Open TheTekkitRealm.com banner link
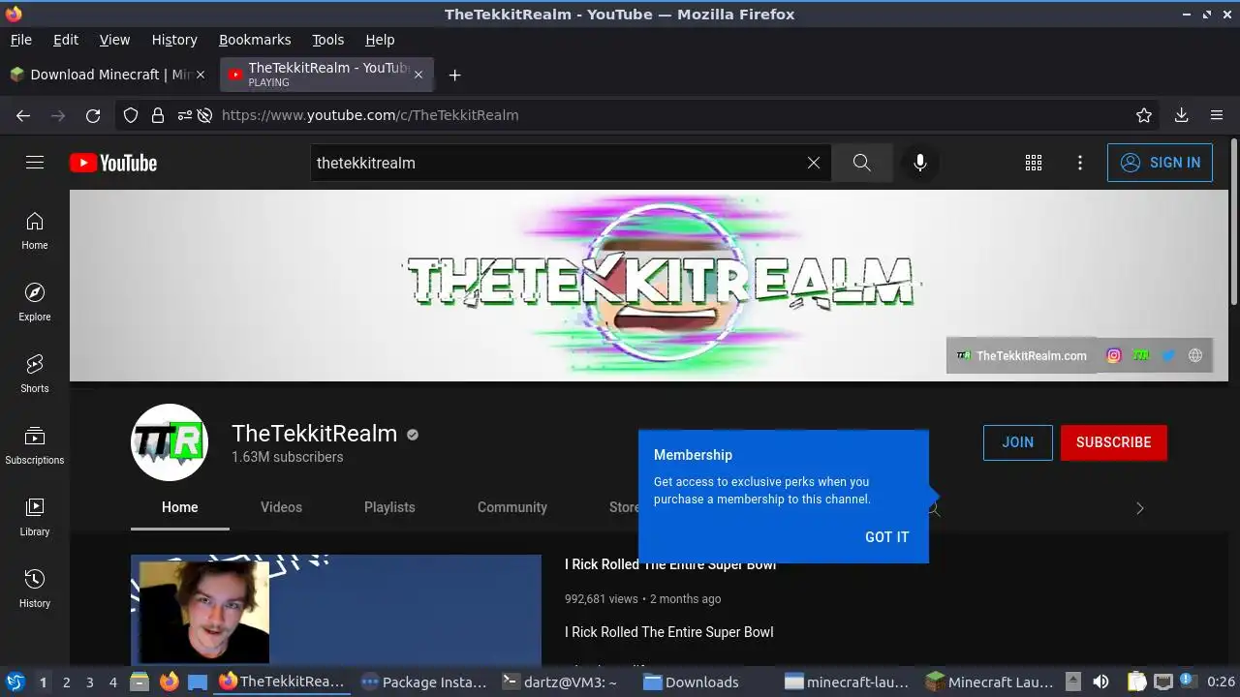The width and height of the screenshot is (1240, 697). tap(1021, 355)
